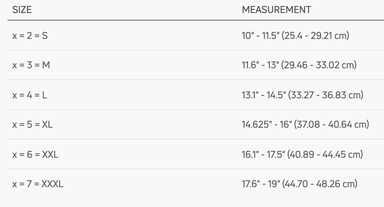Select the 'x = 5 = XL' size cell
Image resolution: width=384 pixels, height=207 pixels.
click(x=32, y=124)
